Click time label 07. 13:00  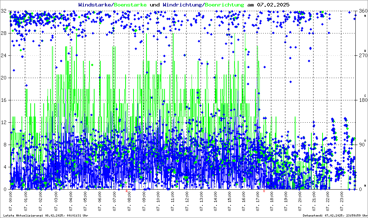(201, 201)
